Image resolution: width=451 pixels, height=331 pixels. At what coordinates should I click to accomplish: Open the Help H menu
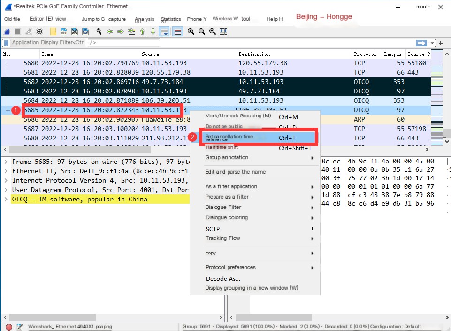point(275,19)
